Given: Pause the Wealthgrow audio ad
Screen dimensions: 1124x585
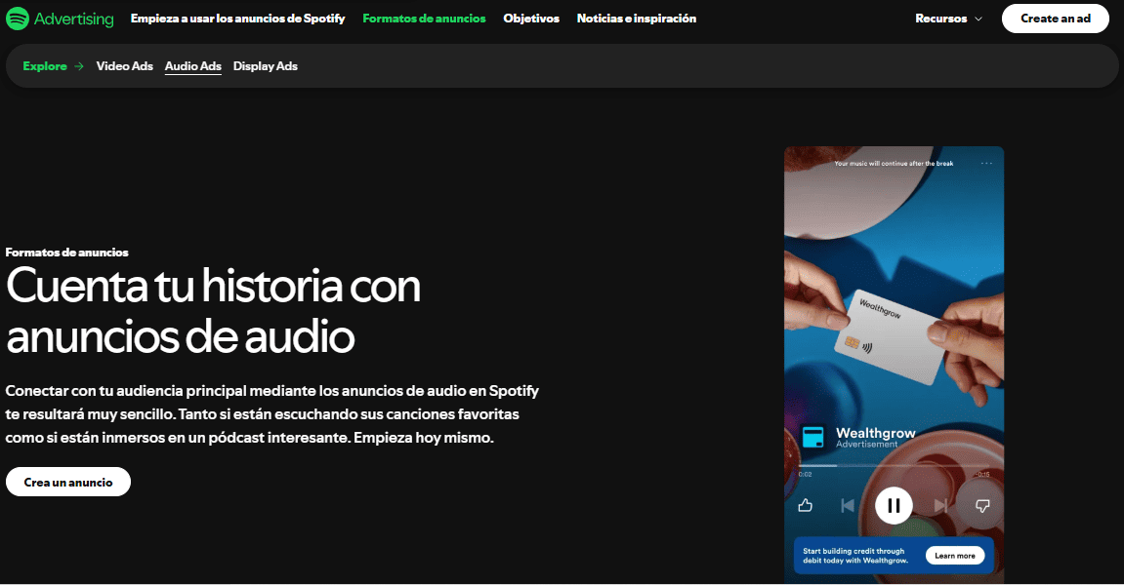Looking at the screenshot, I should pyautogui.click(x=894, y=505).
